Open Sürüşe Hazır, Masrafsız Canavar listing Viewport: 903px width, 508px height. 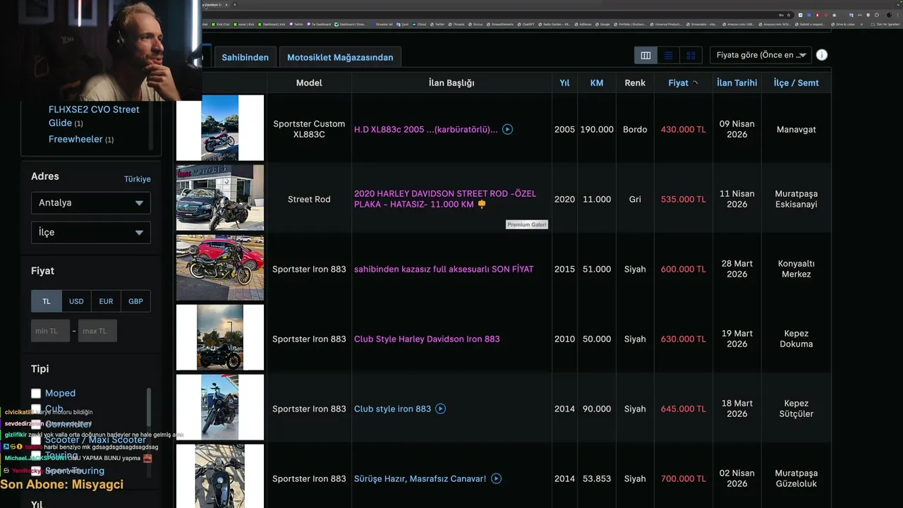tap(420, 478)
